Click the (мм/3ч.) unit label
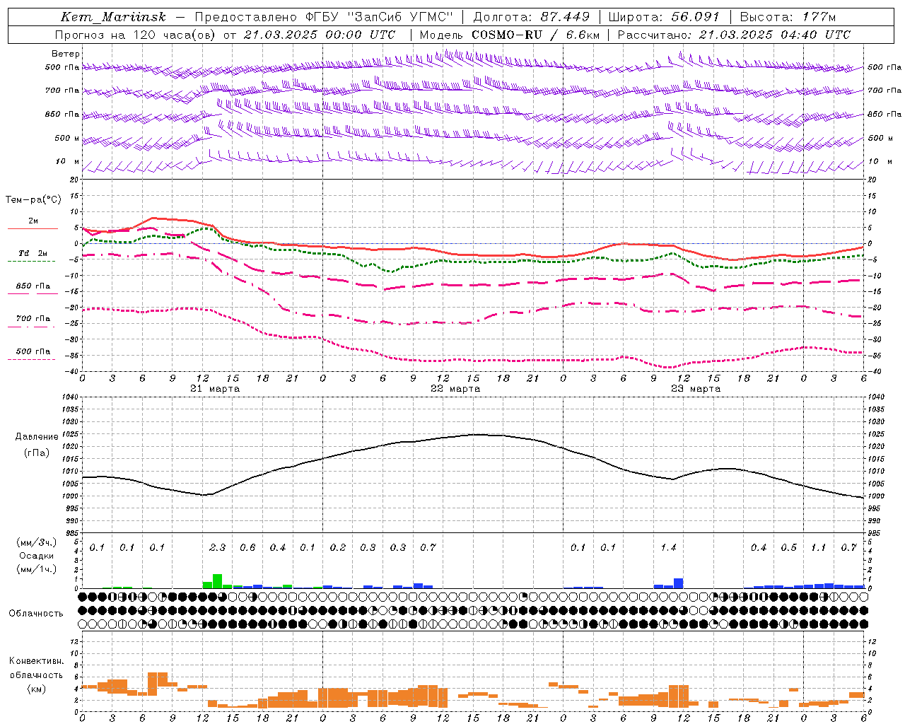Screen dimensions: 905x724 [37, 542]
